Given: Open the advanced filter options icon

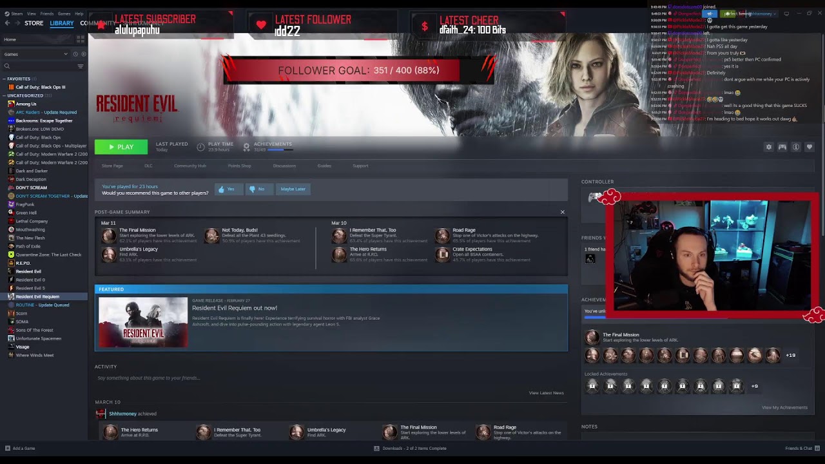Looking at the screenshot, I should tap(81, 66).
